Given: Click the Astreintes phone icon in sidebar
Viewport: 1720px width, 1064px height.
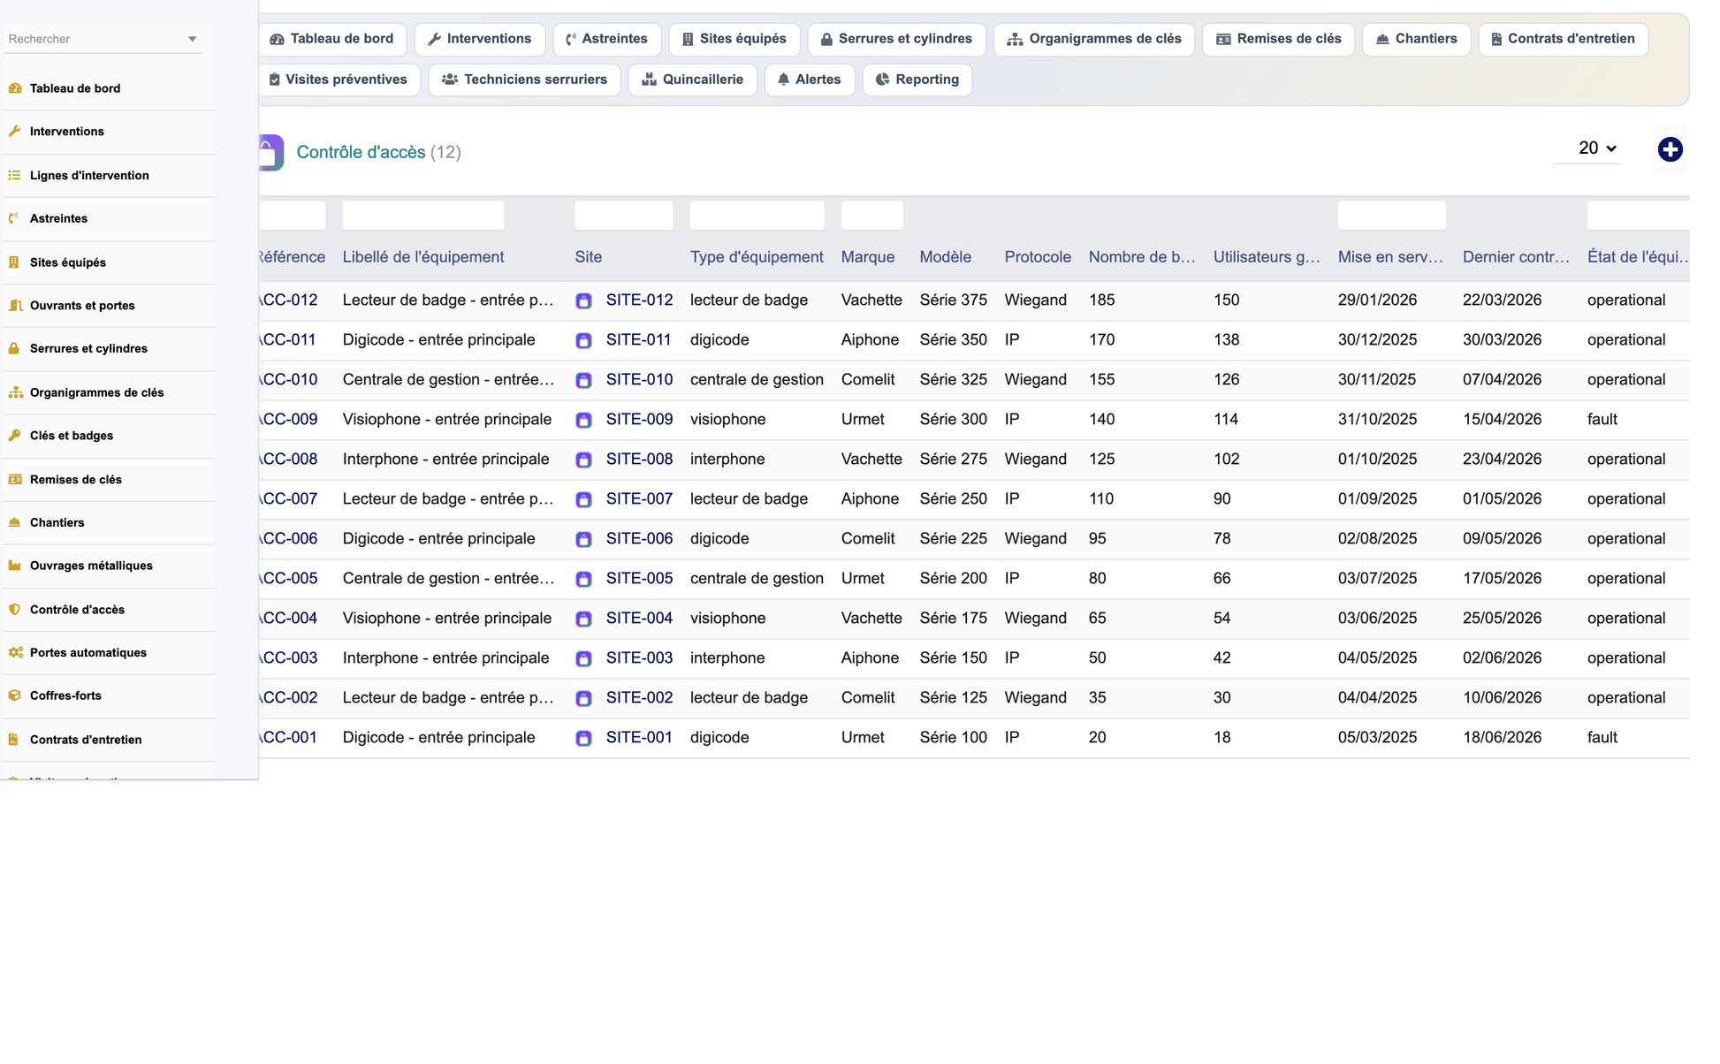Looking at the screenshot, I should click(15, 218).
